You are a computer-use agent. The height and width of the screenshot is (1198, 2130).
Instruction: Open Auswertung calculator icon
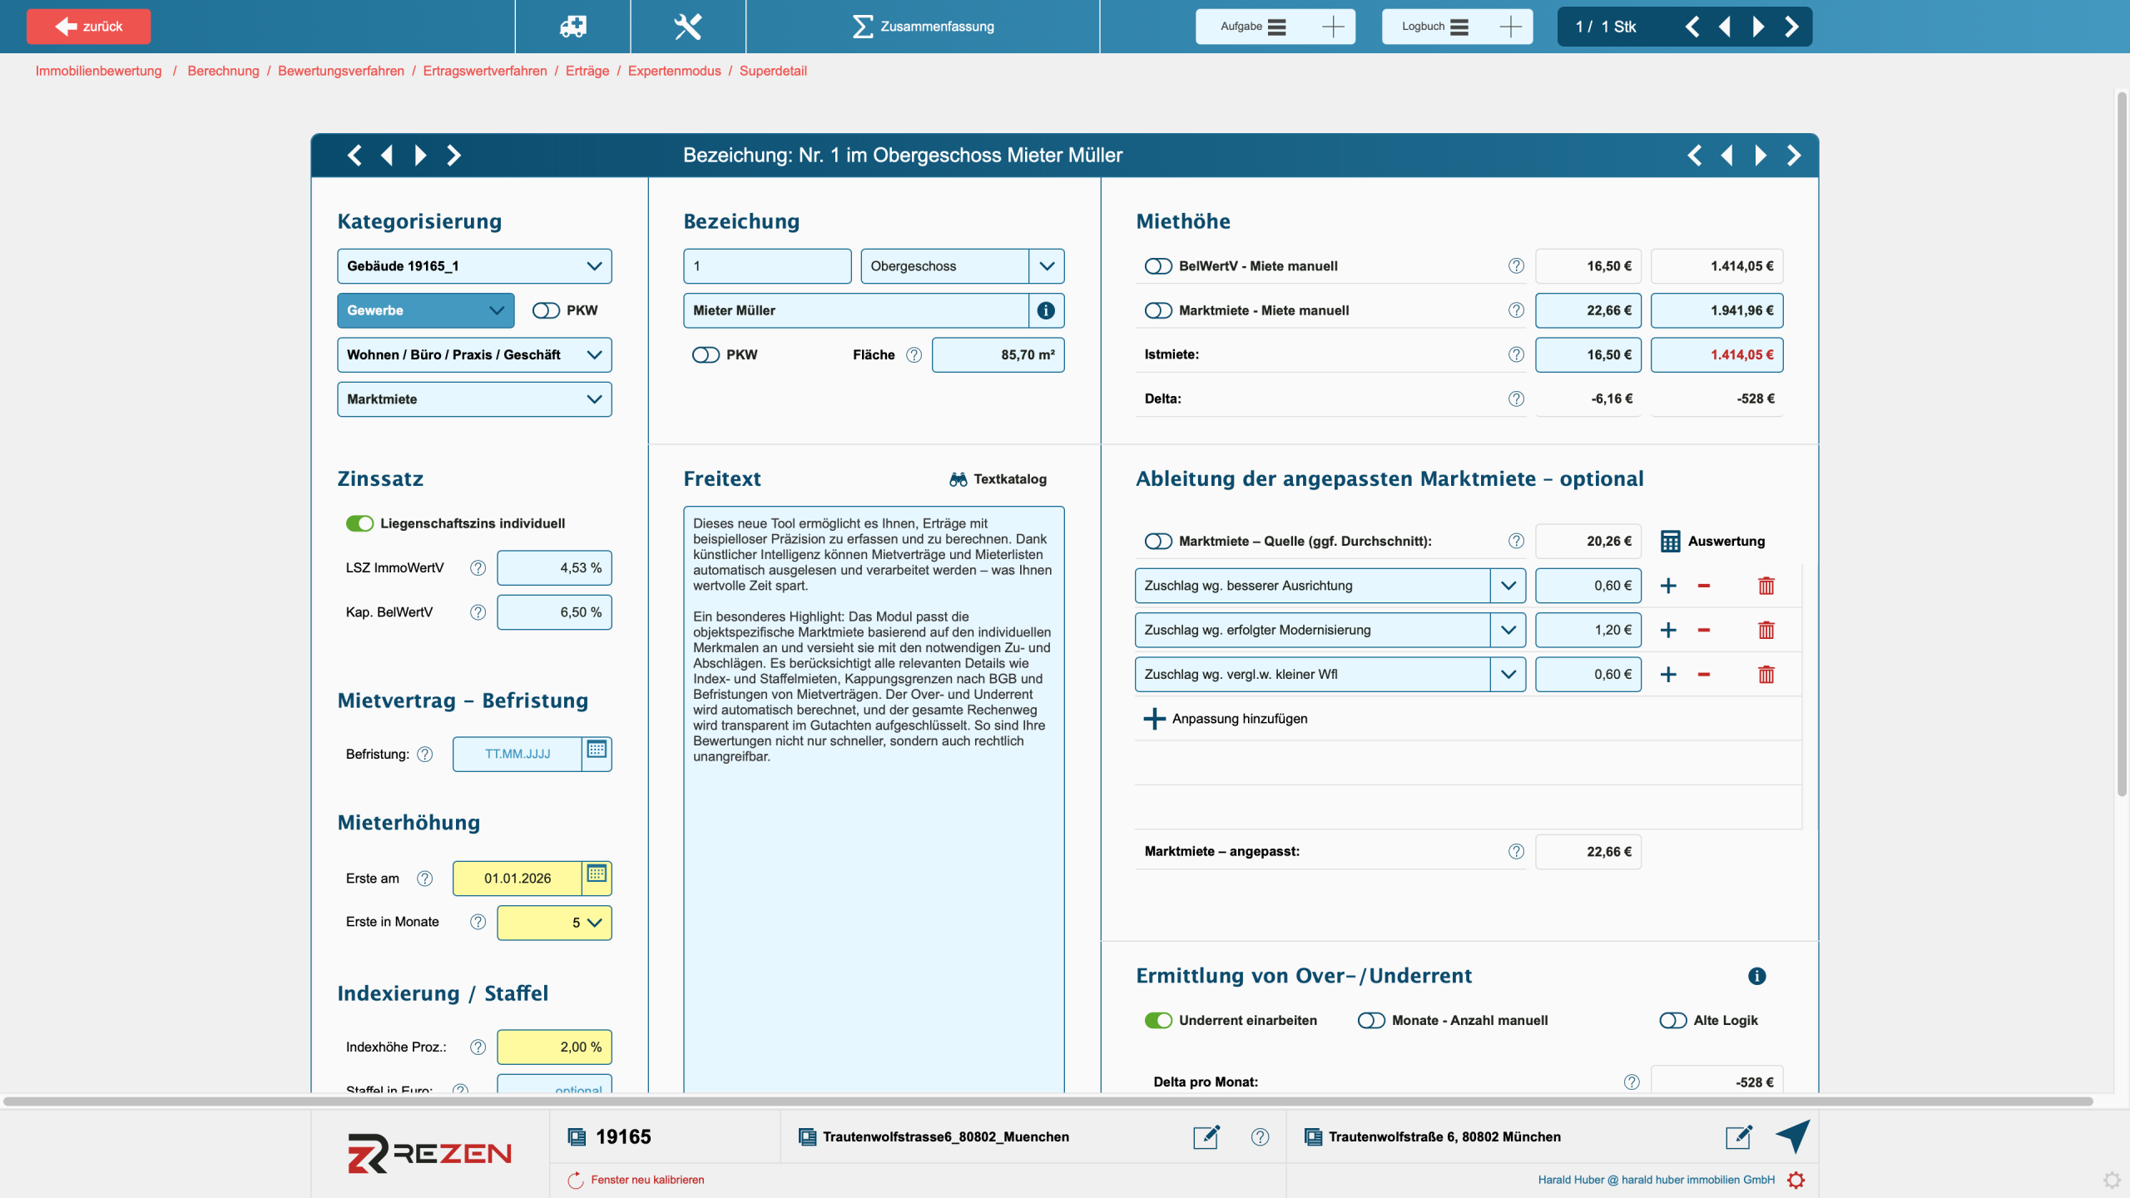coord(1670,542)
